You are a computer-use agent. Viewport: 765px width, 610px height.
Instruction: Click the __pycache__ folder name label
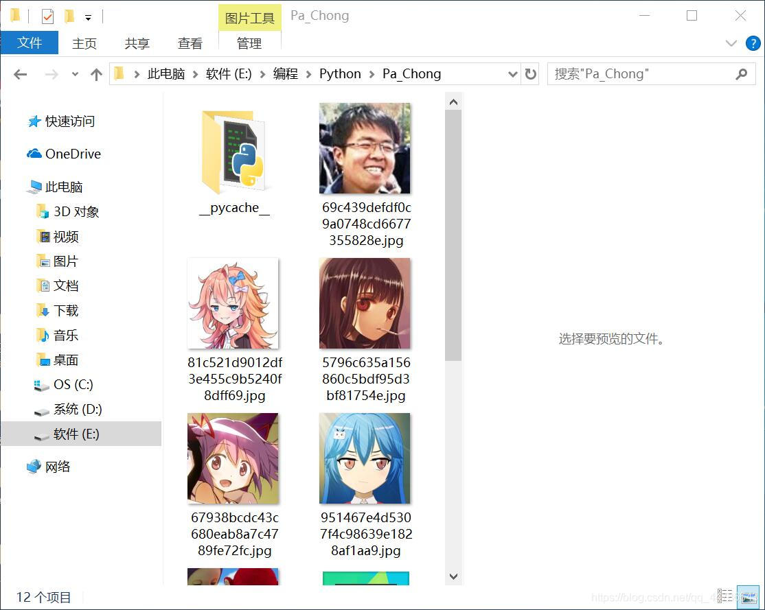[235, 208]
